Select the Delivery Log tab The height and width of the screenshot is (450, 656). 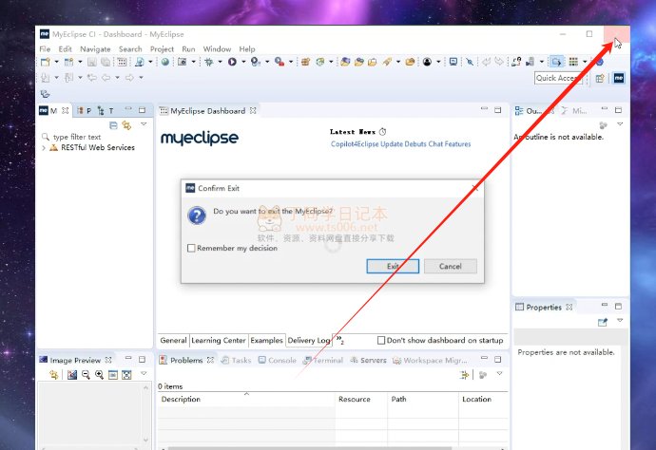pos(309,340)
